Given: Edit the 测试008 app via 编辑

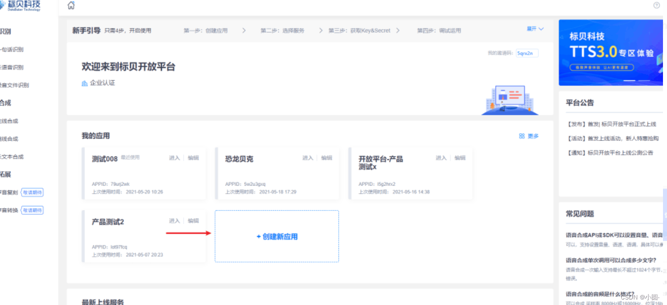Looking at the screenshot, I should tap(193, 158).
